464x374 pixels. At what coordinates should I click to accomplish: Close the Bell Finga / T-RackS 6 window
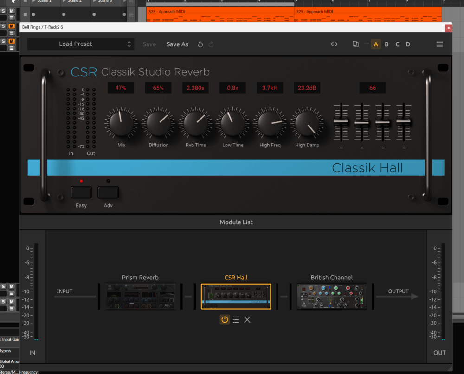[448, 28]
